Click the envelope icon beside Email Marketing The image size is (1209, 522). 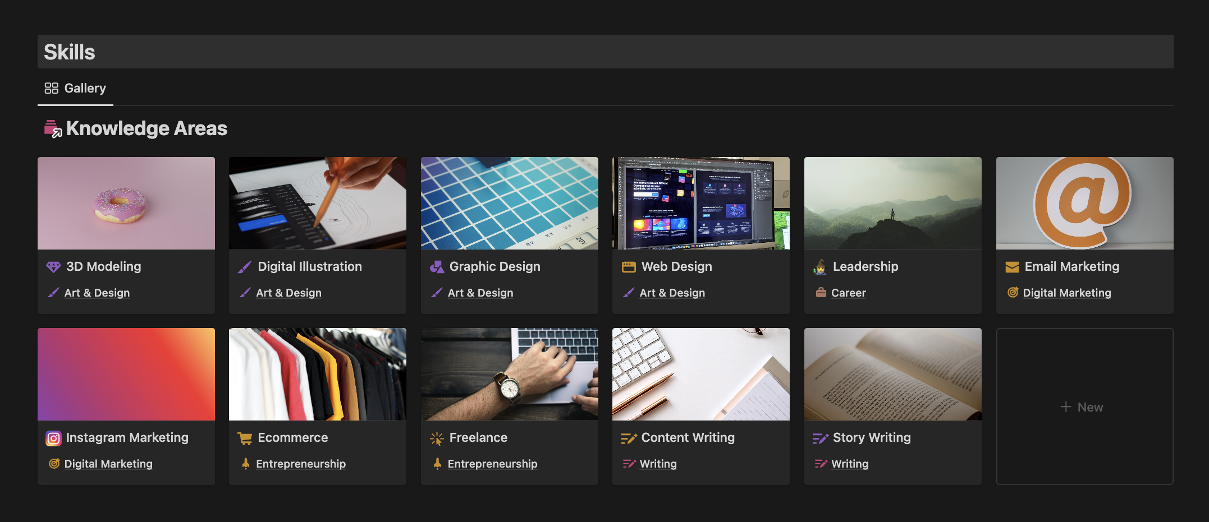(1012, 266)
